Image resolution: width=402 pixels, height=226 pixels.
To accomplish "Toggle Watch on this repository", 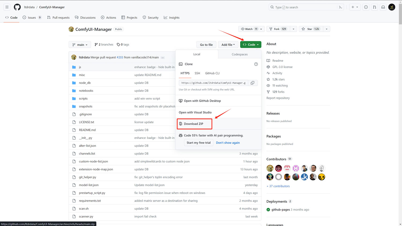I will coord(249,29).
